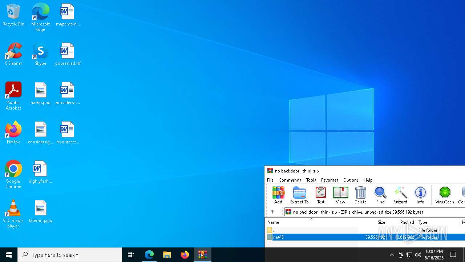Select the highlyfash... Word document
Screen dimensions: 465x262
point(40,172)
